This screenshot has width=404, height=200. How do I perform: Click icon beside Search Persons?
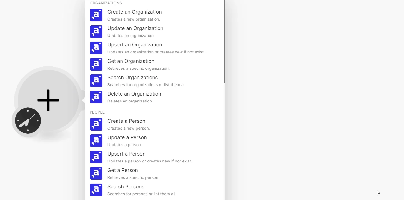[x=96, y=190]
